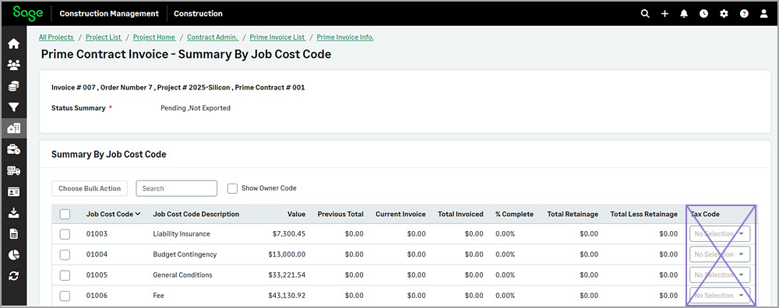Click the Previous Total column header
This screenshot has height=308, width=779.
click(x=341, y=214)
